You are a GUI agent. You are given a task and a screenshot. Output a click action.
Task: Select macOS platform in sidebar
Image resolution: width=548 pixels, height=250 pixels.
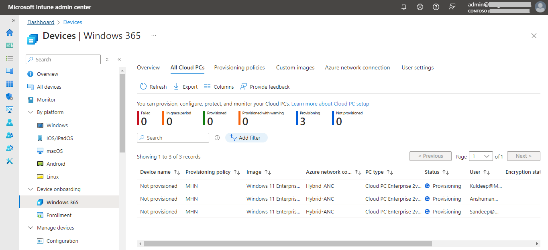coord(55,151)
